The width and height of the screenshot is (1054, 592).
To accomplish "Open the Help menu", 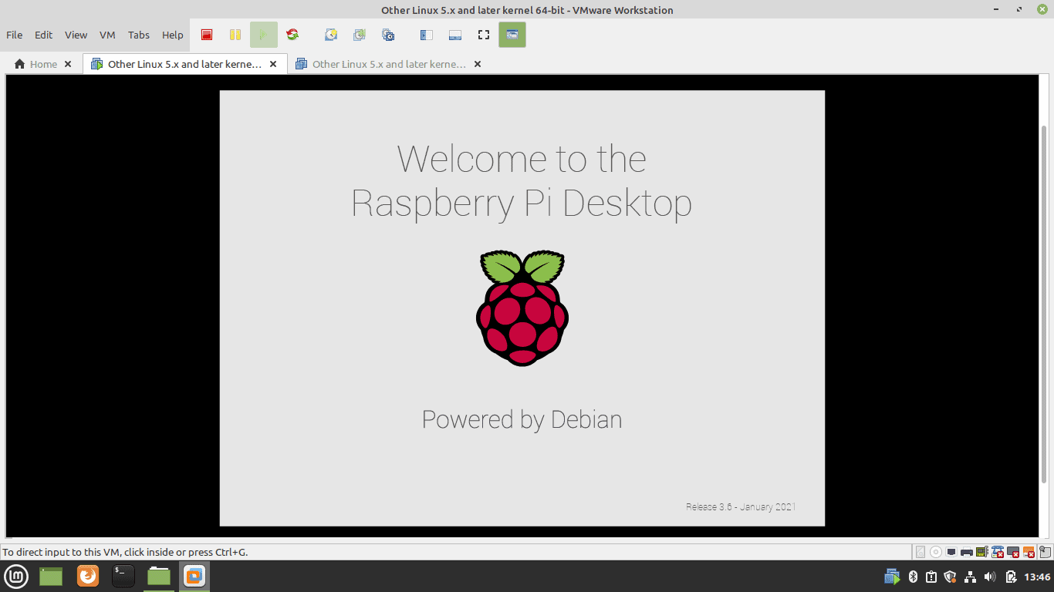I will pyautogui.click(x=173, y=35).
